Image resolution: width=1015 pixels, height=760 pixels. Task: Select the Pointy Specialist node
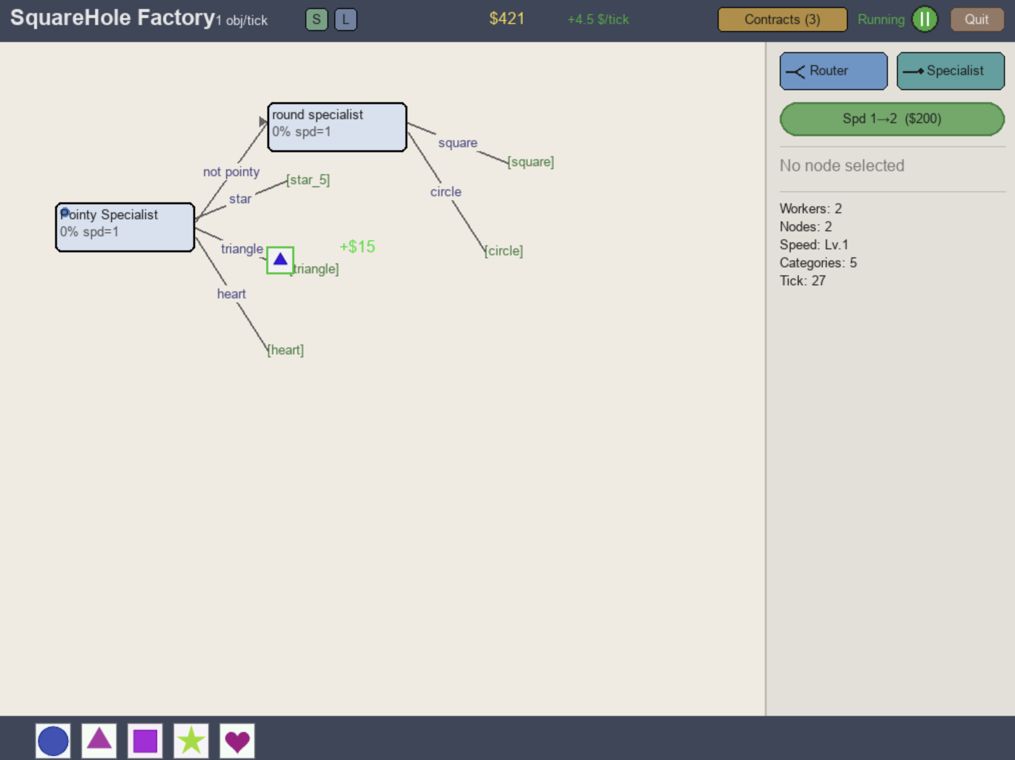125,227
